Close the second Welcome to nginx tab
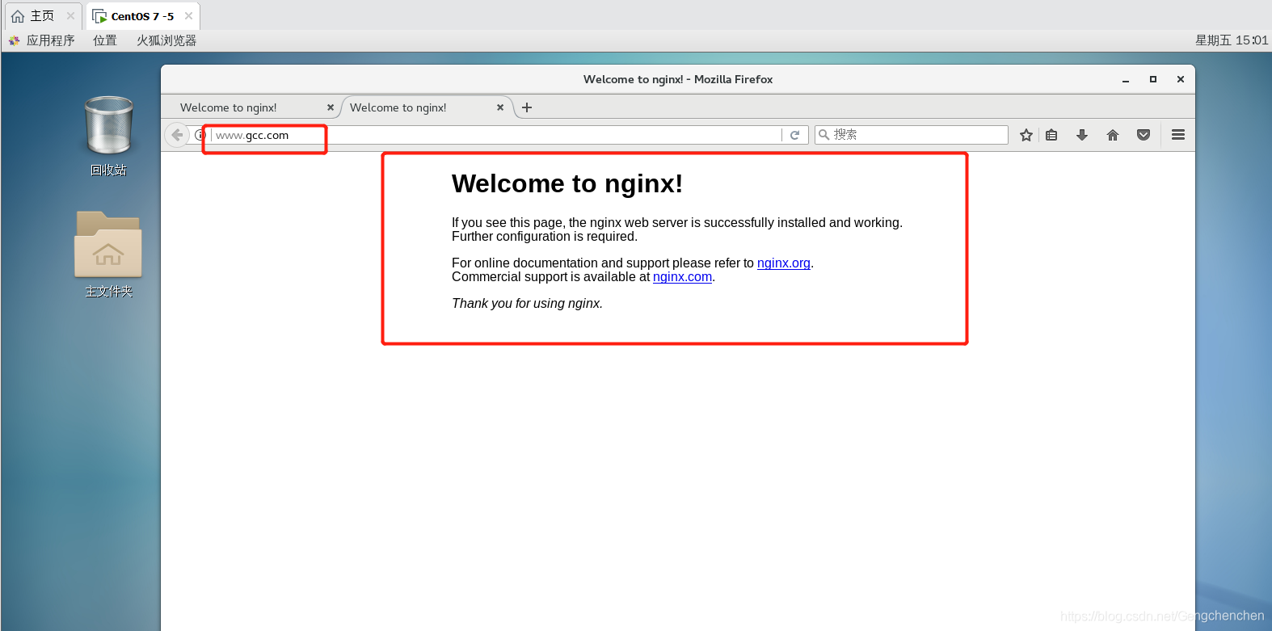The width and height of the screenshot is (1272, 631). click(x=500, y=107)
